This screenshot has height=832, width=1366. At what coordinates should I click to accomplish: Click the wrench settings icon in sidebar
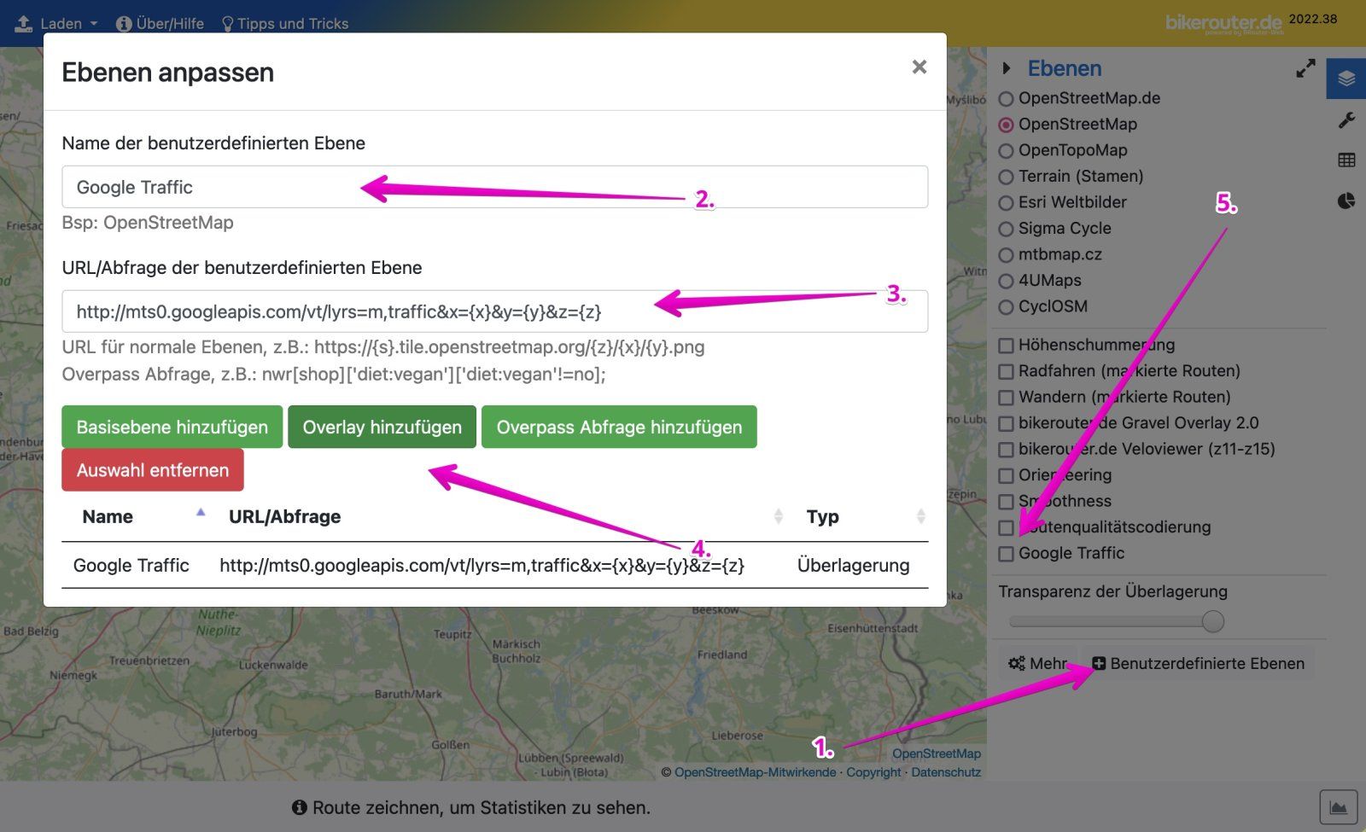pyautogui.click(x=1346, y=120)
